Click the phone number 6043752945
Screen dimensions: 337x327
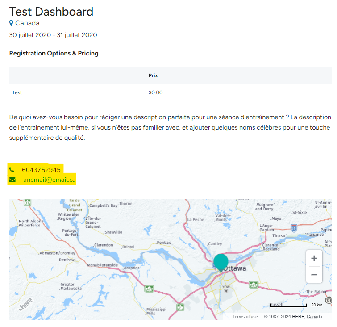[x=41, y=170]
